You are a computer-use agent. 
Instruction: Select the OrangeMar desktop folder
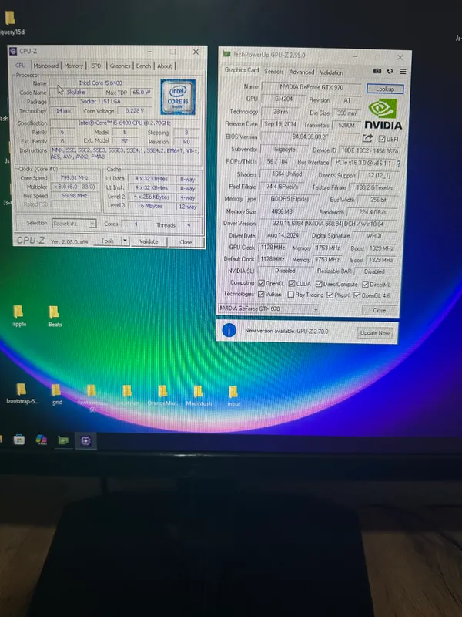(x=162, y=396)
